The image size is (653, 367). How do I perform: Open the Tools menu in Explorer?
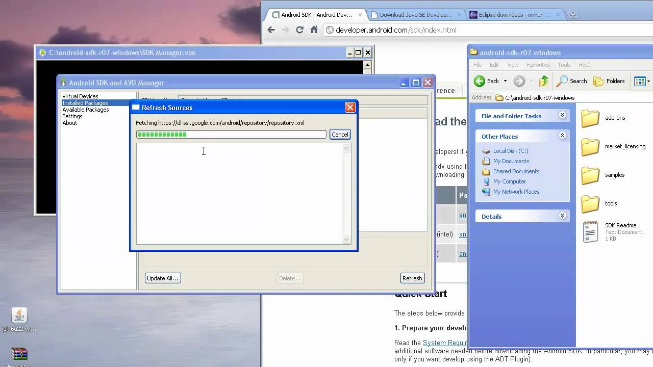(564, 65)
